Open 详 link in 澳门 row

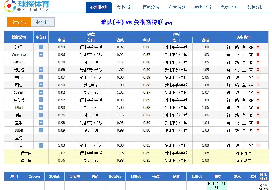tap(229, 47)
